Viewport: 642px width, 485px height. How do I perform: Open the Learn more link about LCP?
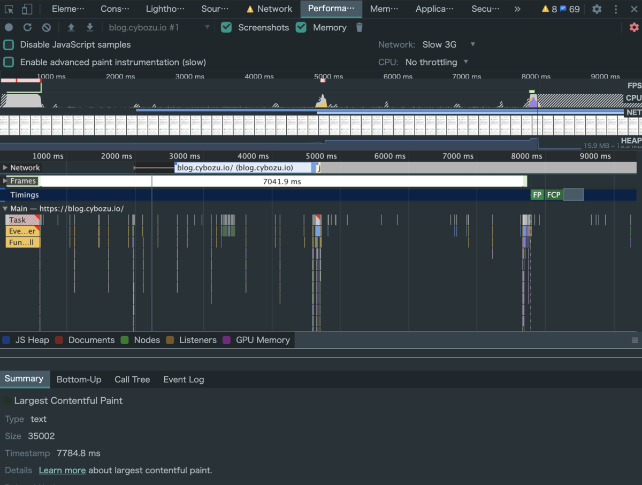[62, 470]
